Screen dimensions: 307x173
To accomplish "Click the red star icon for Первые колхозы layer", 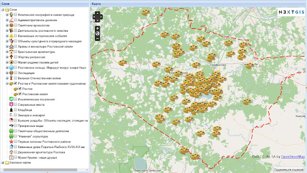I will pos(11,141).
